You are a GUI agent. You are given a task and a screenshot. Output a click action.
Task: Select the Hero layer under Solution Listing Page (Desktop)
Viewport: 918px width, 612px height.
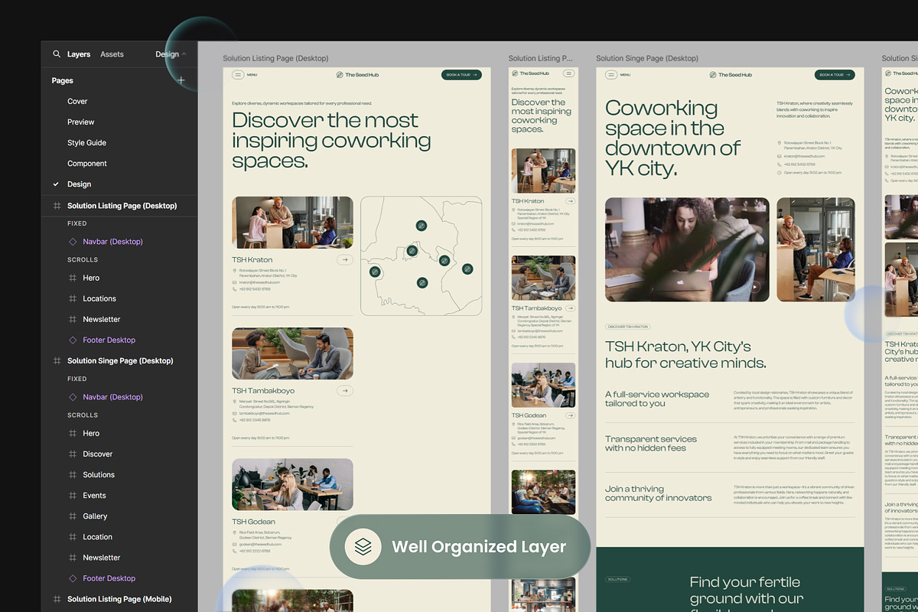coord(91,278)
